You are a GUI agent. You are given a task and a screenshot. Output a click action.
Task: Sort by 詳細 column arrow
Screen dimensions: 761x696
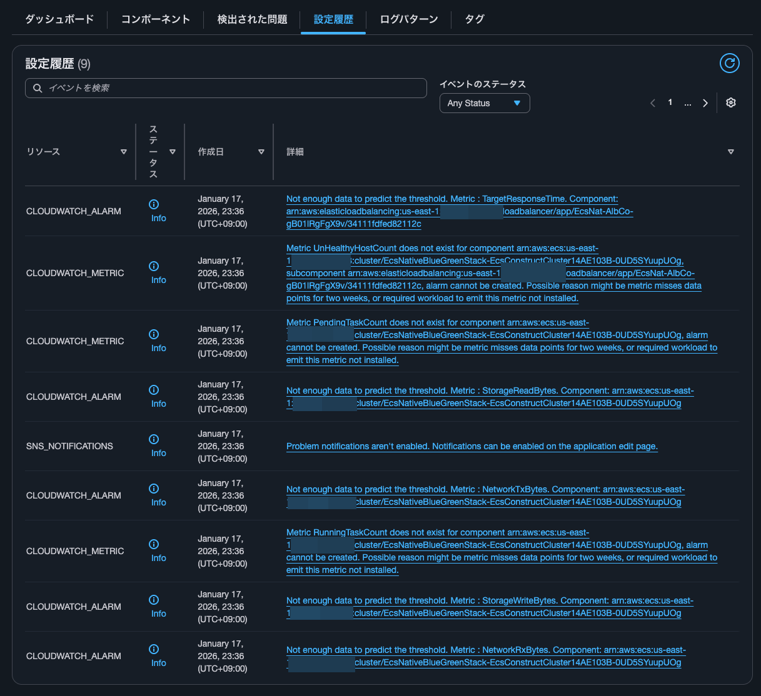point(730,152)
